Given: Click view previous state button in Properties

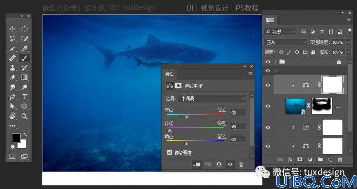Looking at the screenshot, I should click(208, 164).
